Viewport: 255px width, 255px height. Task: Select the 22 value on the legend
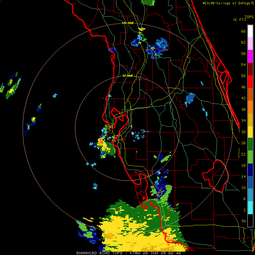click(243, 154)
